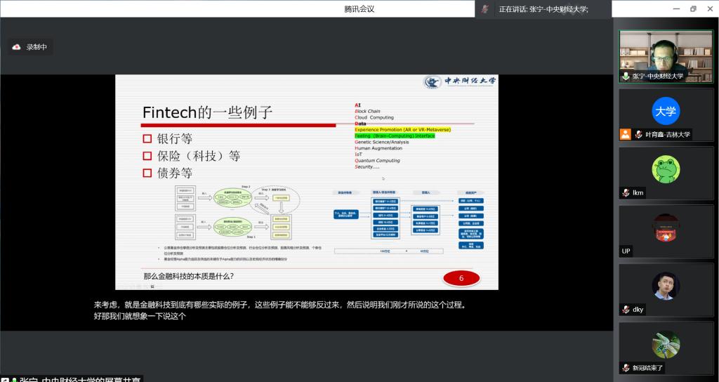Click the 银行等 checkbox bullet on slide
The width and height of the screenshot is (719, 382).
tap(147, 139)
